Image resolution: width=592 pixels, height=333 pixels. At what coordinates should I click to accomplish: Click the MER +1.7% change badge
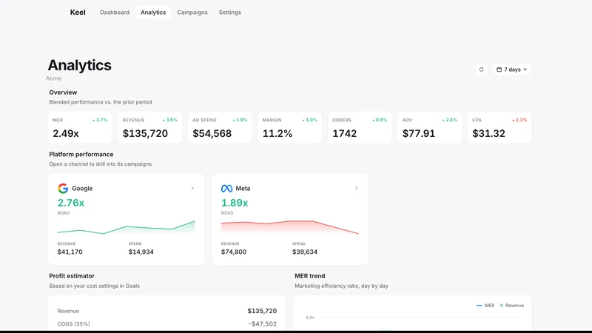tap(100, 120)
